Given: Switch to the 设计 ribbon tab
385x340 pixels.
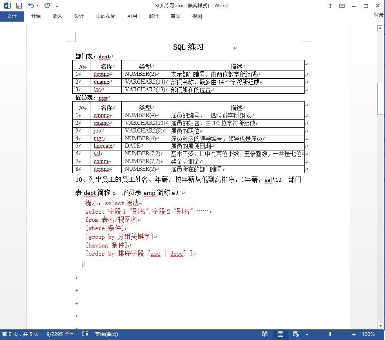Looking at the screenshot, I should pos(79,16).
